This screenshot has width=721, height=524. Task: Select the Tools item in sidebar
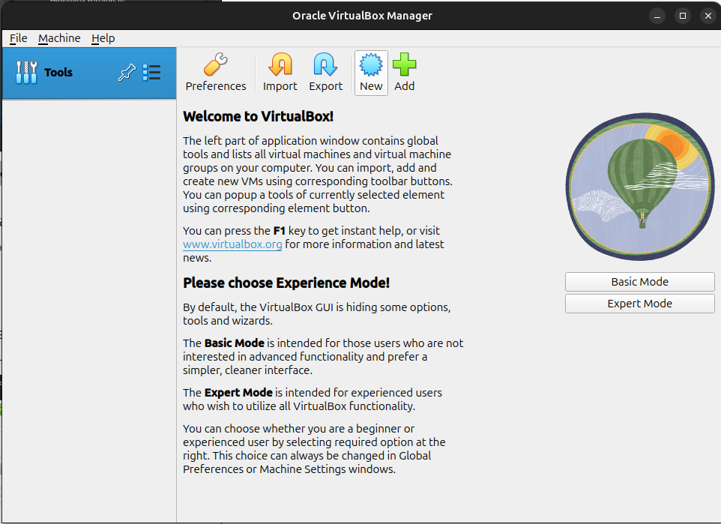point(89,73)
